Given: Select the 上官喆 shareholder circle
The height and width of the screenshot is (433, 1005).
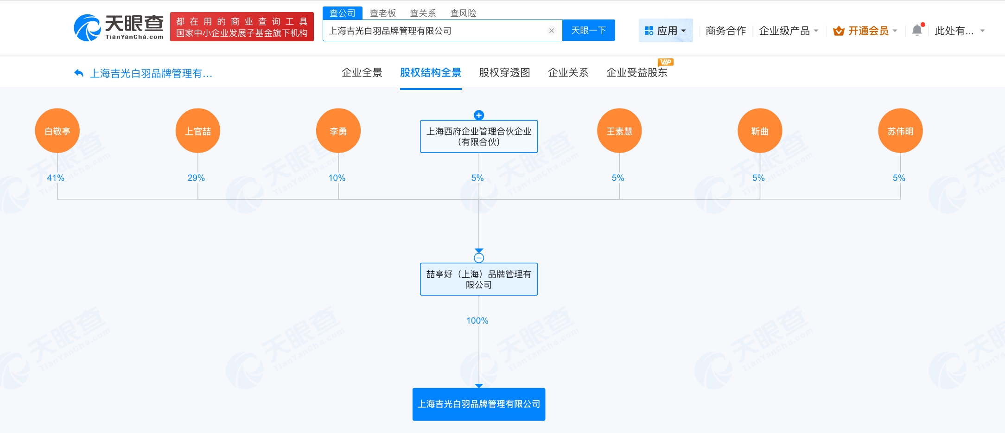Looking at the screenshot, I should click(x=198, y=131).
